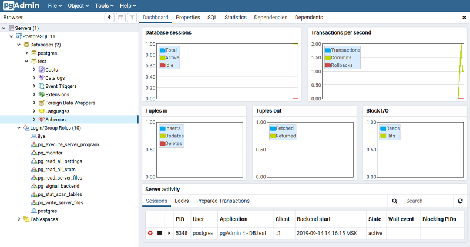Click the PostgreSQL 11 elephant icon
470x247 pixels.
(19, 36)
